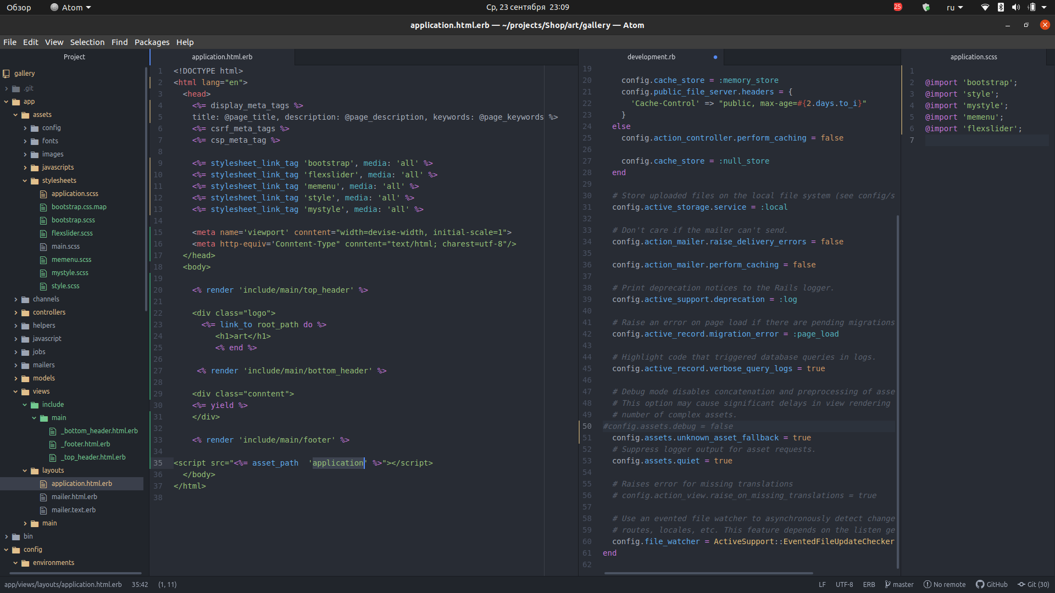Open the File menu
This screenshot has height=593, width=1055.
10,42
